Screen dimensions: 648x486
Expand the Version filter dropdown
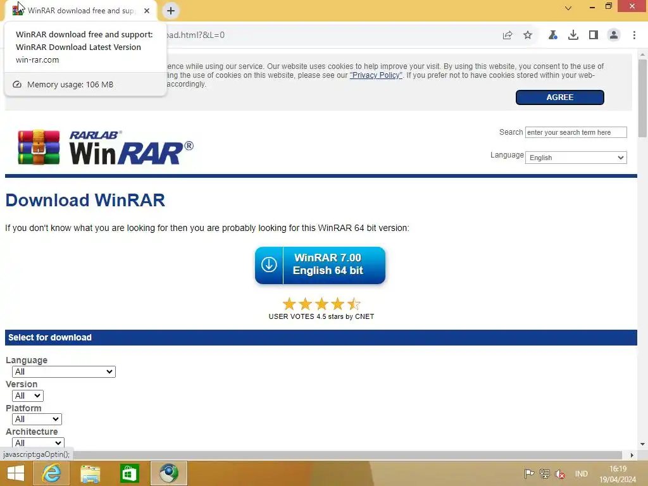[x=28, y=396]
